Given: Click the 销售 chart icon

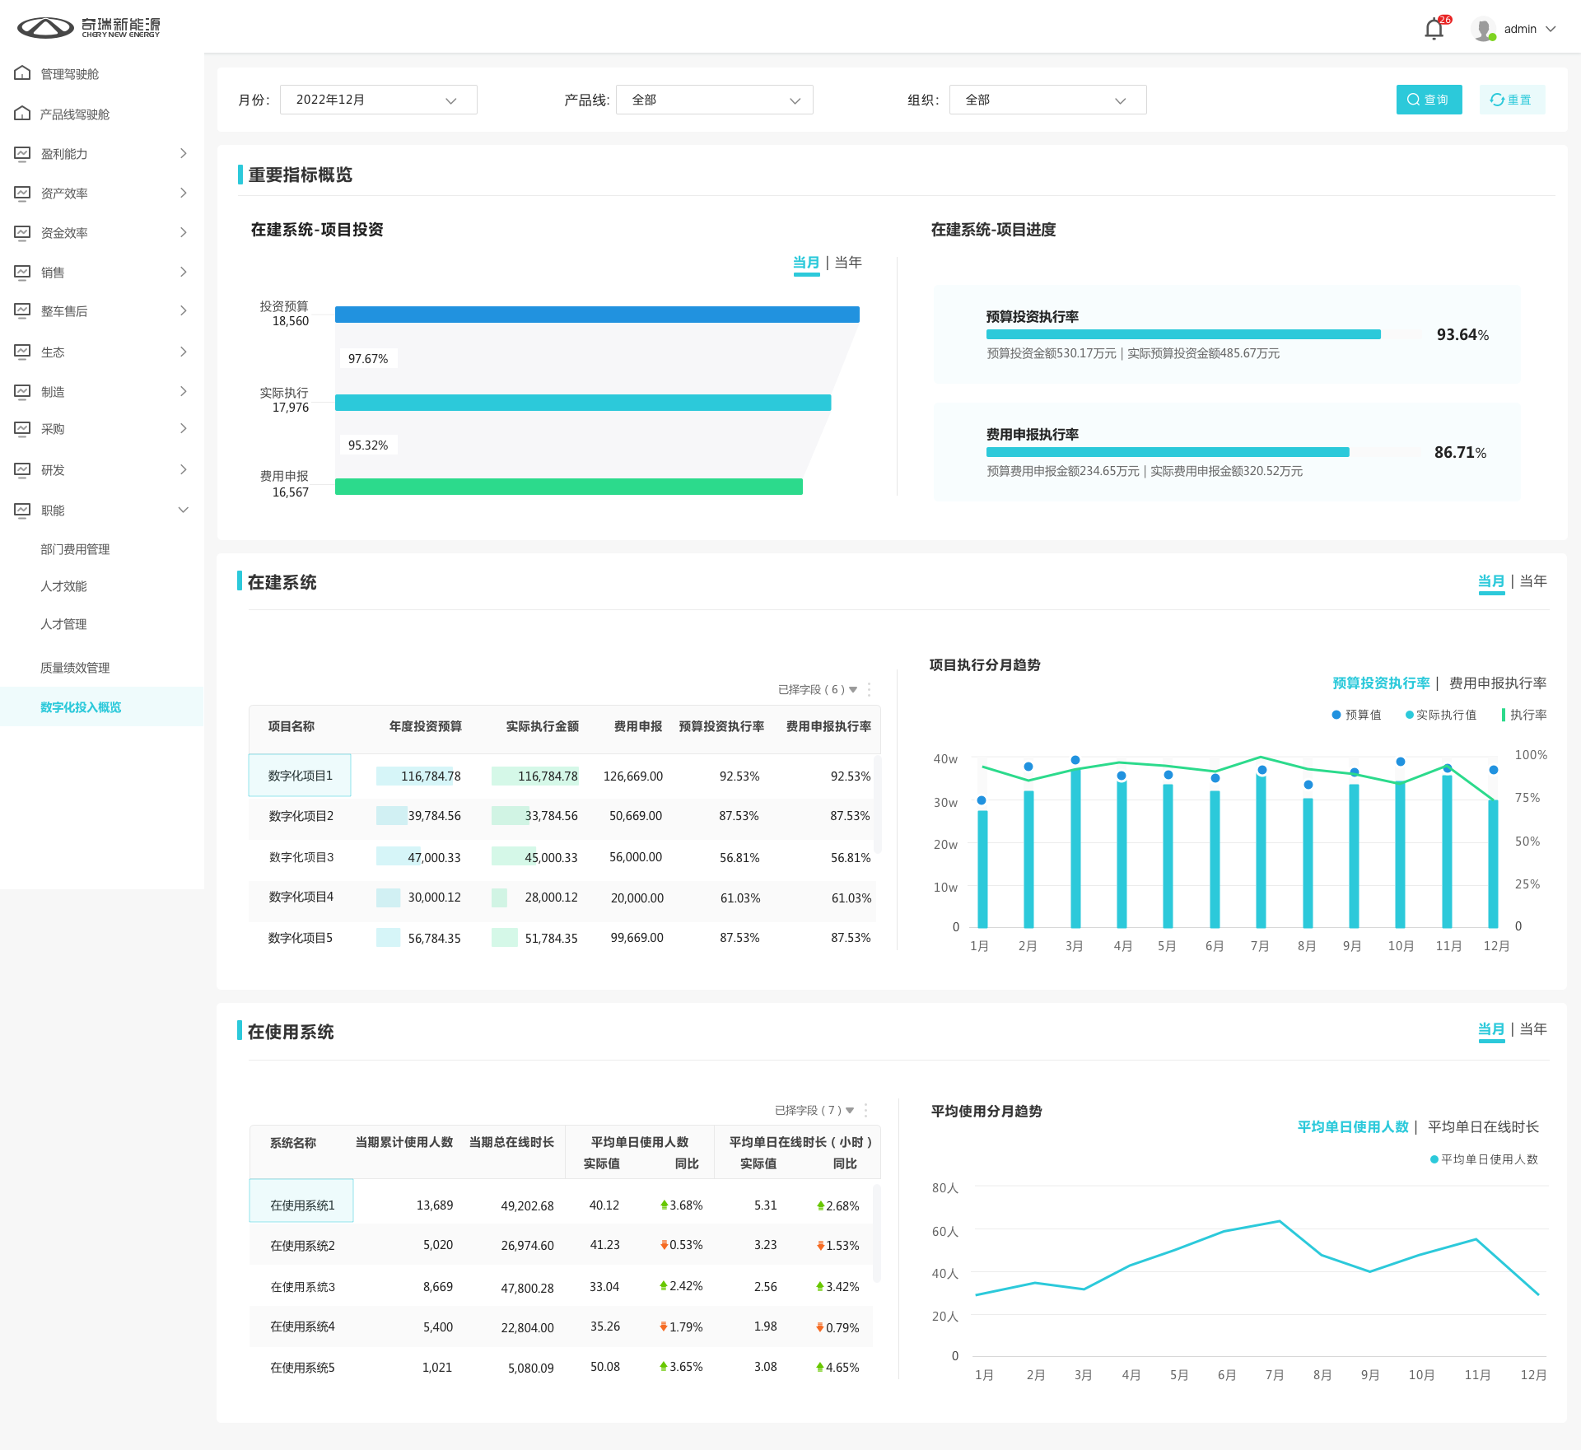Looking at the screenshot, I should (x=22, y=272).
